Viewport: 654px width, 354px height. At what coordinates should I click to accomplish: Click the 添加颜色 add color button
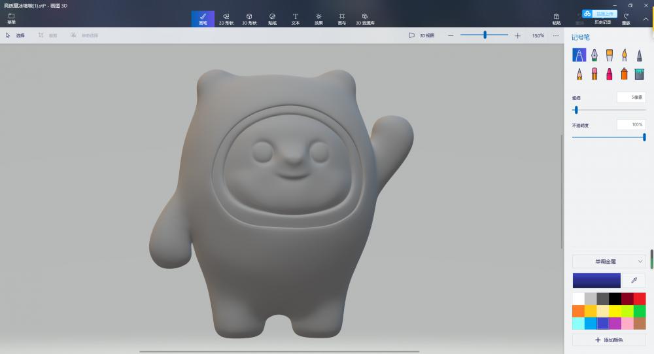[x=609, y=340]
